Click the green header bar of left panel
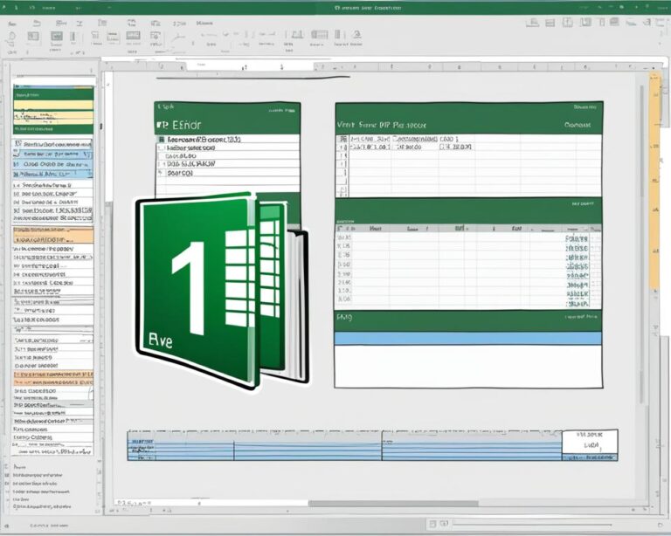Viewport: 671px width, 536px height. point(54,93)
